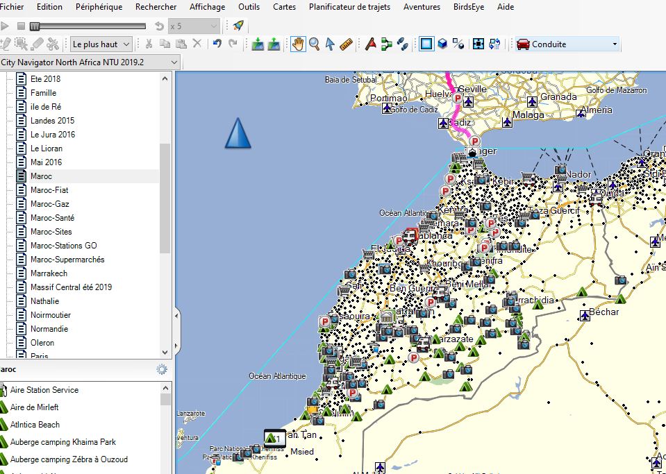Open the 'Le plus haut' detail dropdown
The height and width of the screenshot is (474, 666).
click(101, 44)
